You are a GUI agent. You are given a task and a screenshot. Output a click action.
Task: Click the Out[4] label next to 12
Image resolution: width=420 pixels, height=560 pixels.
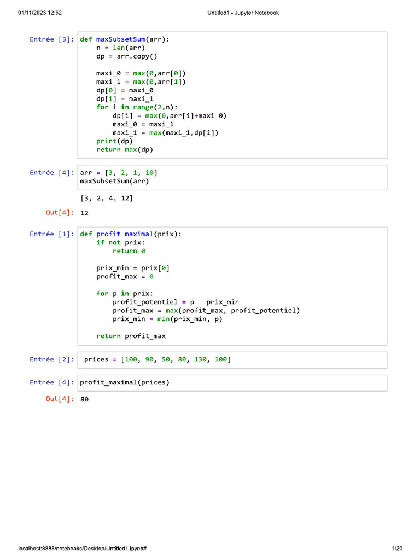pyautogui.click(x=60, y=213)
